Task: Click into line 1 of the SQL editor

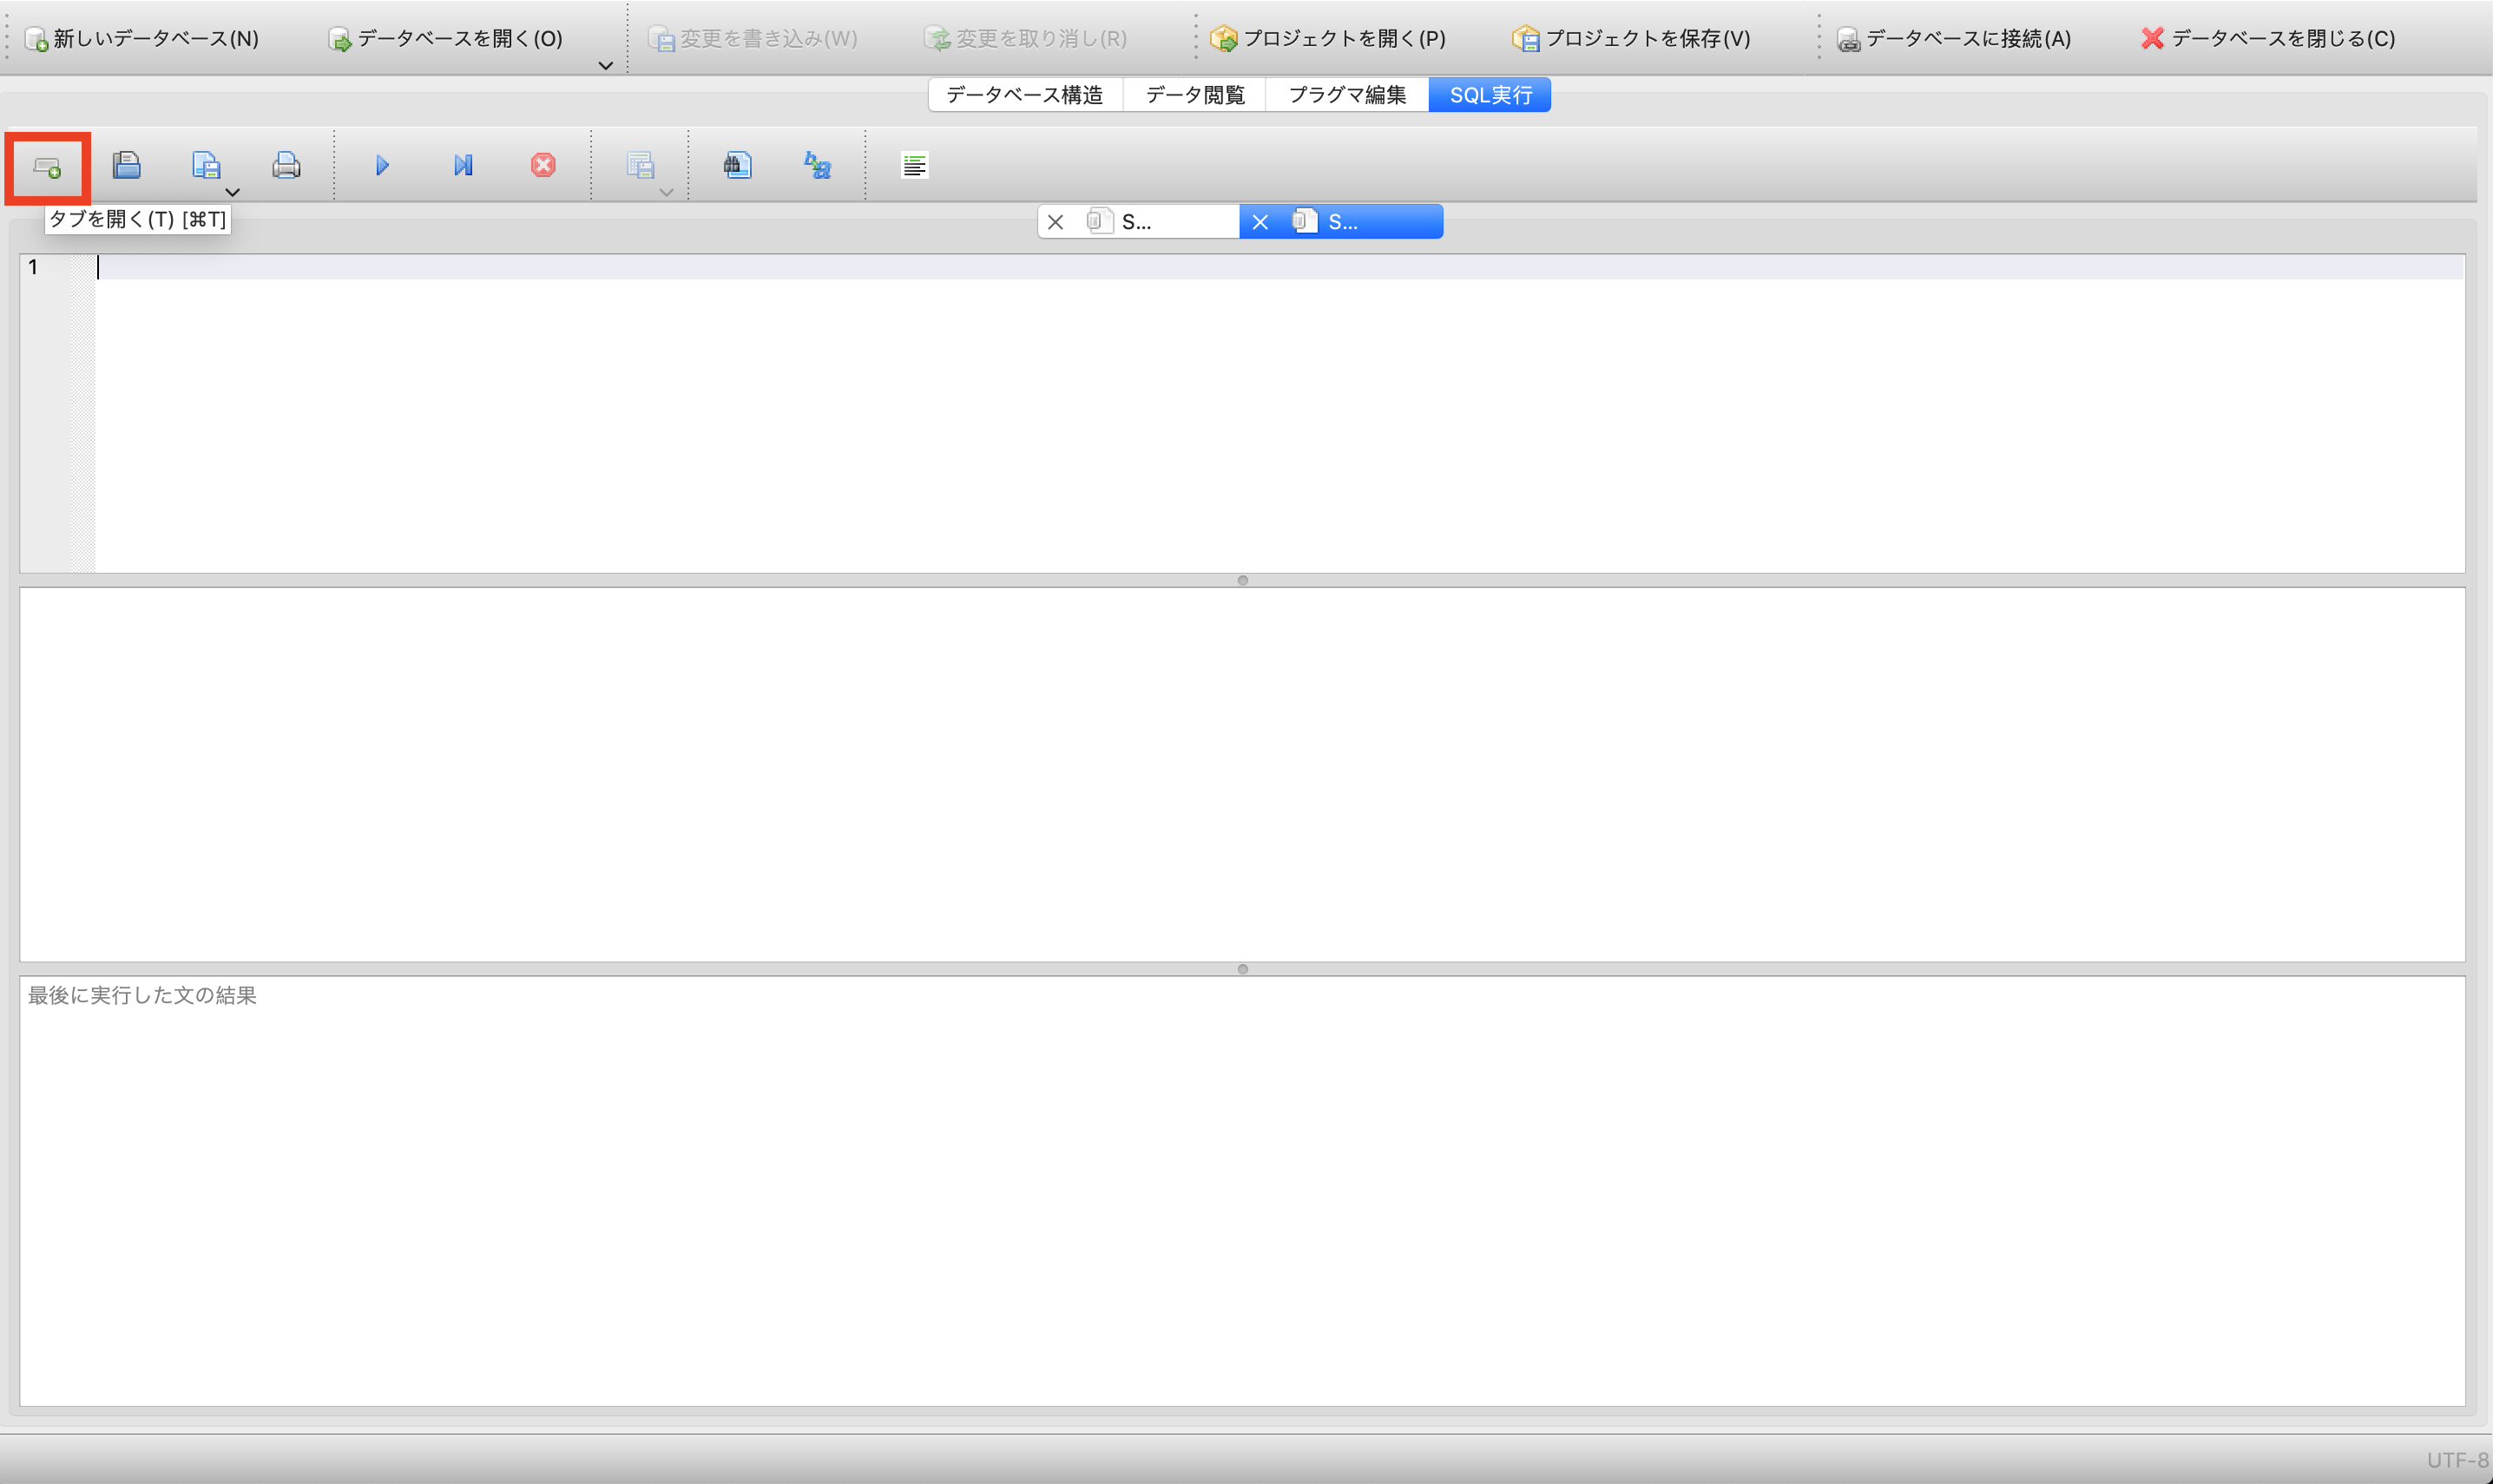Action: pos(1279,267)
